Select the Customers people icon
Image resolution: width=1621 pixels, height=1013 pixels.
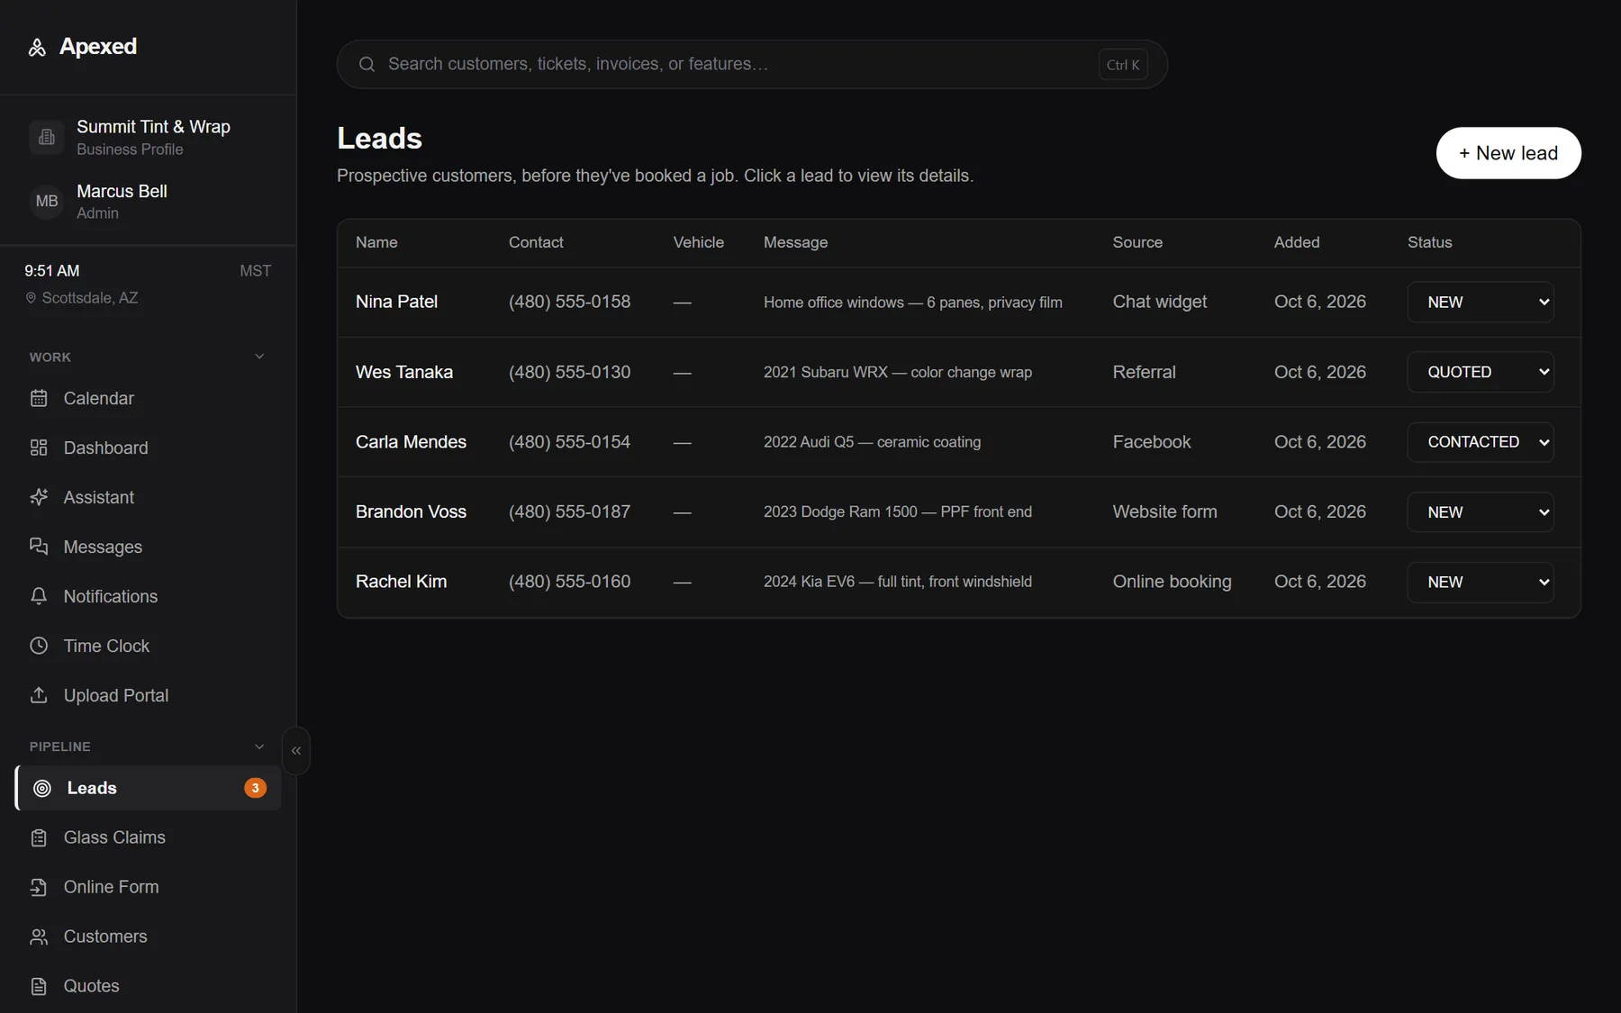pos(39,936)
